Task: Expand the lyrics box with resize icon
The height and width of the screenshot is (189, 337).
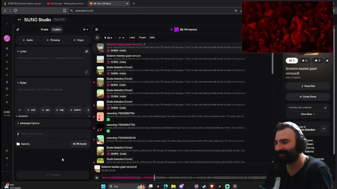Action: 87,72
